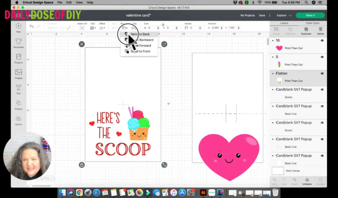Hide layer 16 with eye icon
The width and height of the screenshot is (338, 198).
[x=322, y=40]
